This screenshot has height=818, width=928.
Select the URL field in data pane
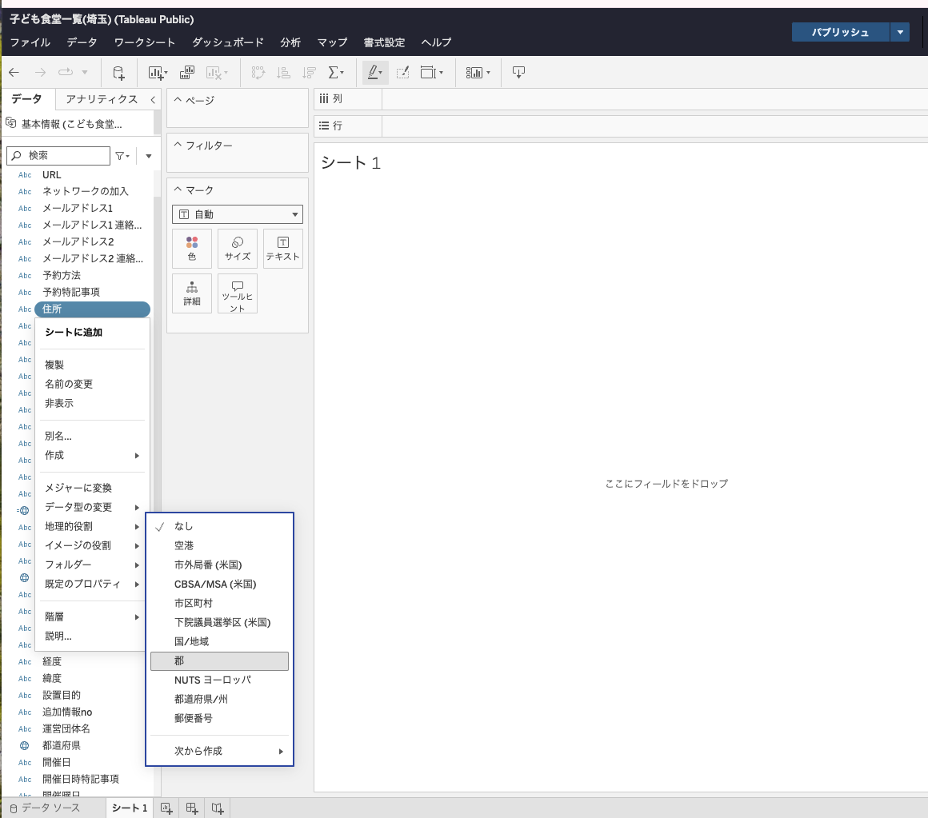(51, 175)
